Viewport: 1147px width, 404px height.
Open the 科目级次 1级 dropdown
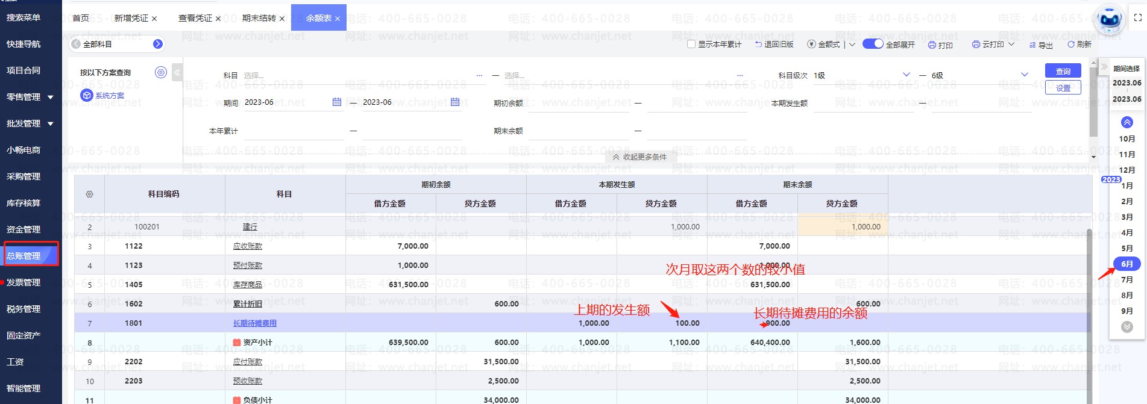[x=906, y=75]
